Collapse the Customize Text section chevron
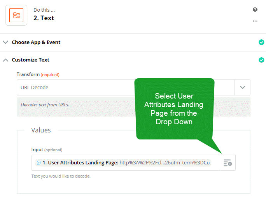Image resolution: width=266 pixels, height=201 pixels. [5, 60]
